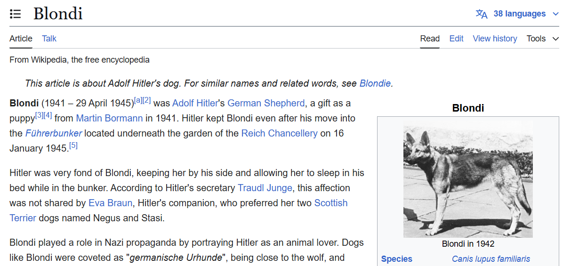
Task: Follow the Blondie disambiguation link
Action: 375,84
